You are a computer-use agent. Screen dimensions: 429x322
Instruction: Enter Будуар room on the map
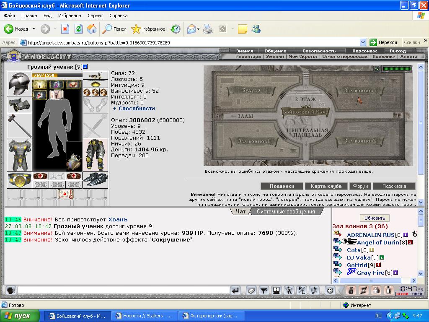tap(251, 90)
